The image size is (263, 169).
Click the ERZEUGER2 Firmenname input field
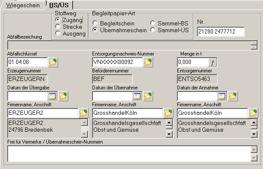[x=43, y=113]
